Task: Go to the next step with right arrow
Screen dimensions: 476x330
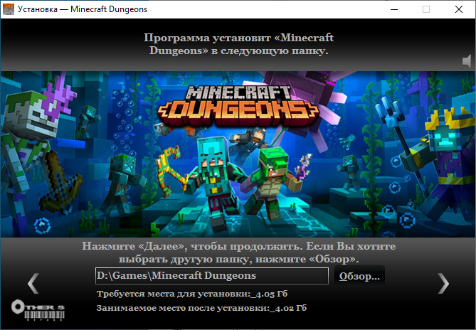Action: click(443, 284)
